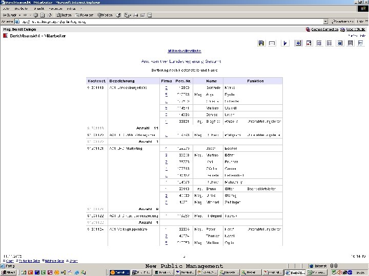
Task: Open the Favoriten menu in the menu bar
Action: [x=55, y=9]
